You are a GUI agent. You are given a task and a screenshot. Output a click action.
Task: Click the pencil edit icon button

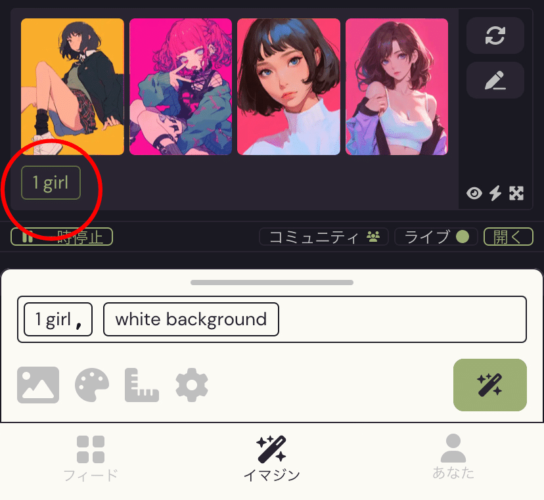tap(495, 80)
